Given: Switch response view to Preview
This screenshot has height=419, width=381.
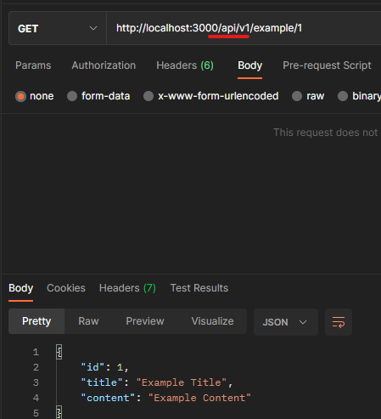Looking at the screenshot, I should [145, 321].
